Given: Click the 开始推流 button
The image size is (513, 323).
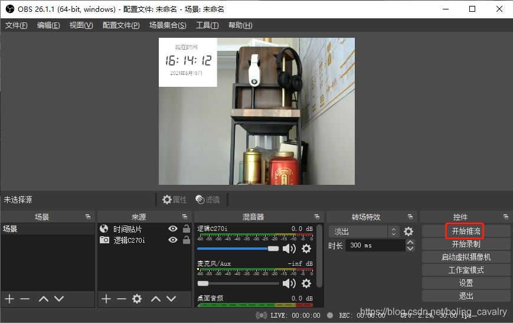Looking at the screenshot, I should pyautogui.click(x=466, y=231).
